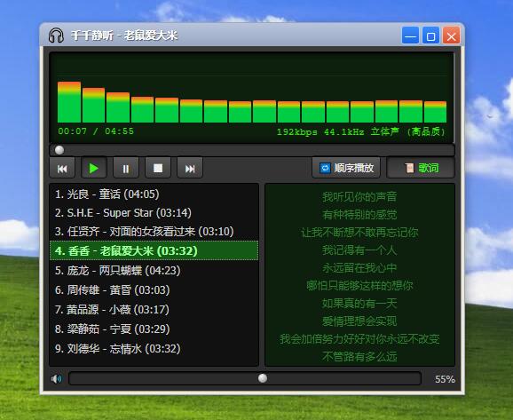Start playback with the green play button
The width and height of the screenshot is (513, 420).
click(94, 168)
